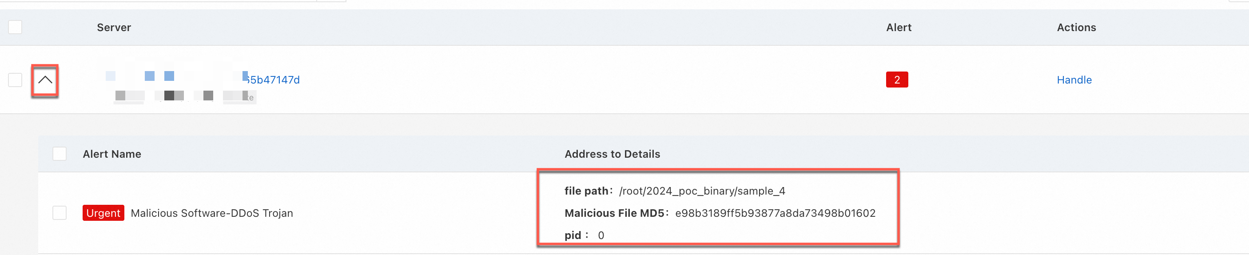Open Malicious Software-DDoS Trojan alert name
Screen dimensions: 1249x255
pyautogui.click(x=212, y=213)
